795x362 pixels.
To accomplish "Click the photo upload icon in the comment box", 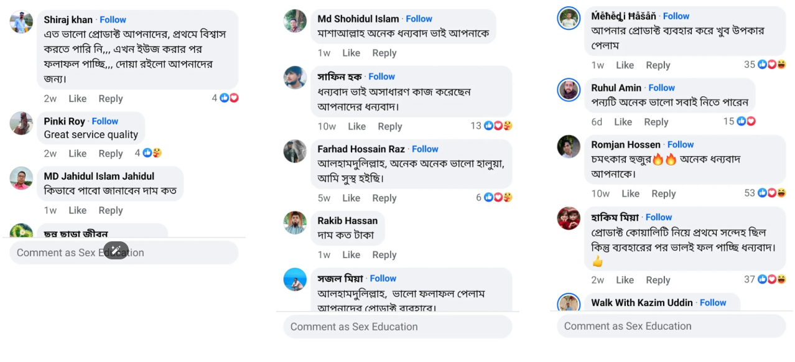I will [x=116, y=251].
